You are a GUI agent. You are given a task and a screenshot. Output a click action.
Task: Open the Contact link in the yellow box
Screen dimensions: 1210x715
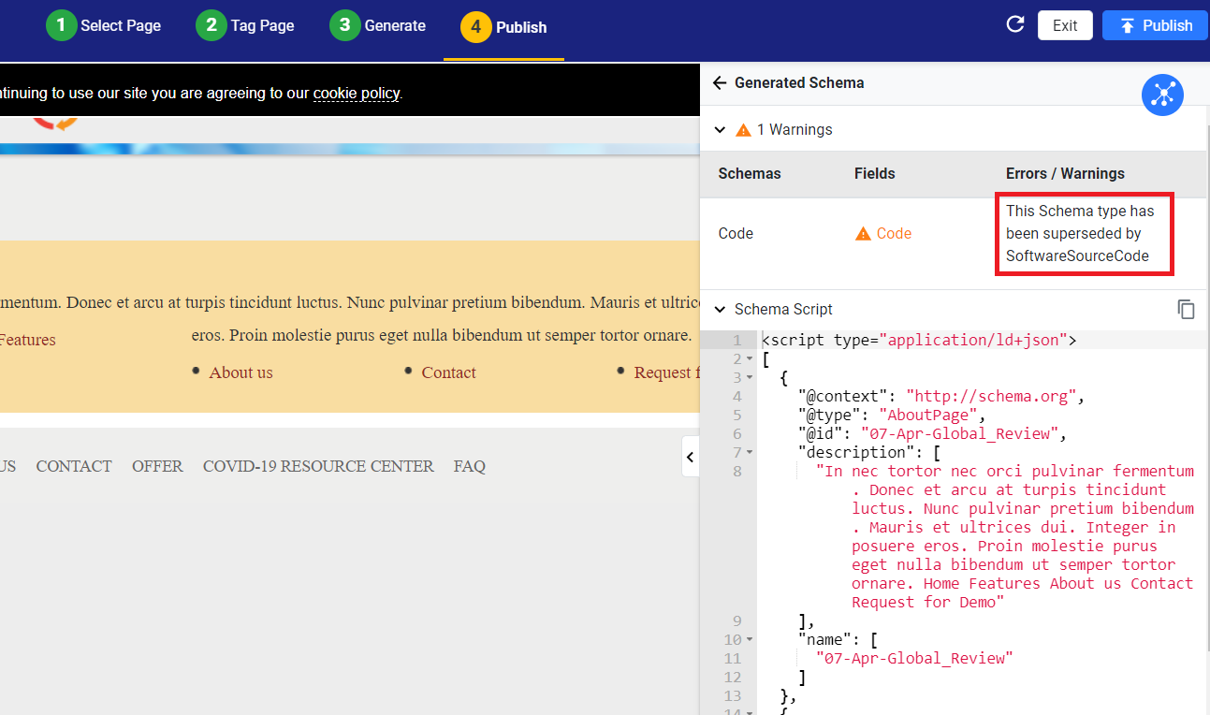pos(448,372)
